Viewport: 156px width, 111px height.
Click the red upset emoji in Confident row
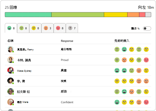[146, 102]
